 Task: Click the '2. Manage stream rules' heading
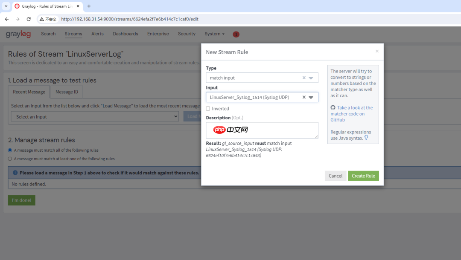pos(41,140)
